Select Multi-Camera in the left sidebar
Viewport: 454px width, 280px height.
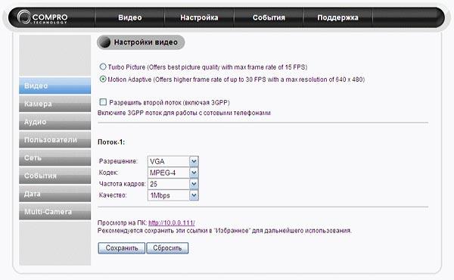(x=54, y=211)
